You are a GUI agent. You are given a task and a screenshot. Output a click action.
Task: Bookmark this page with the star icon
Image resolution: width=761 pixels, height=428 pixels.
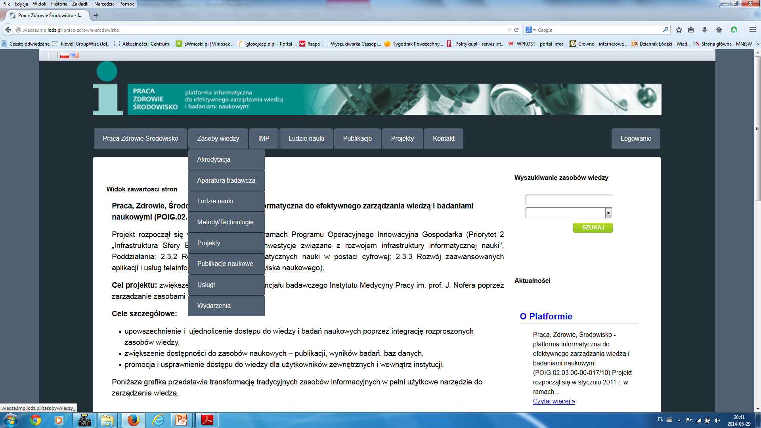[x=679, y=30]
